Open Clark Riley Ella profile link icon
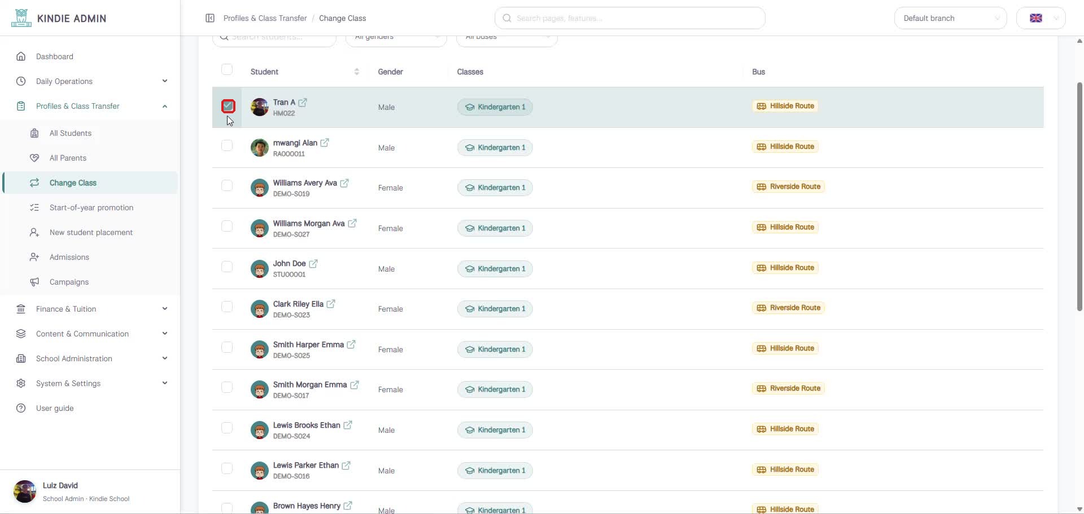 [x=331, y=304]
